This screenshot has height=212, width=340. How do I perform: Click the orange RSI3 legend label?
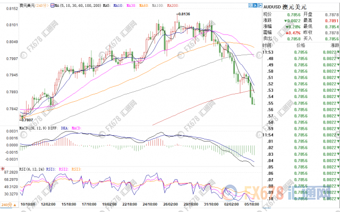[x=76, y=169]
